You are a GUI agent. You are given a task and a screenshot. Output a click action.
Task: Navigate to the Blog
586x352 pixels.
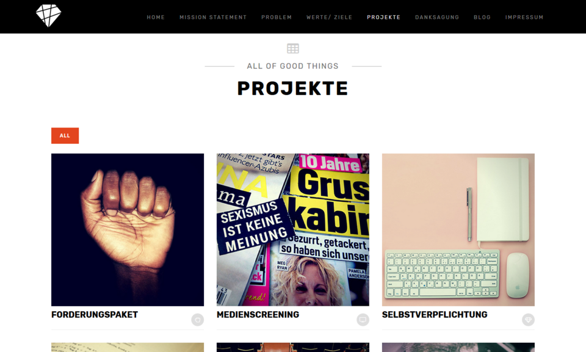482,17
